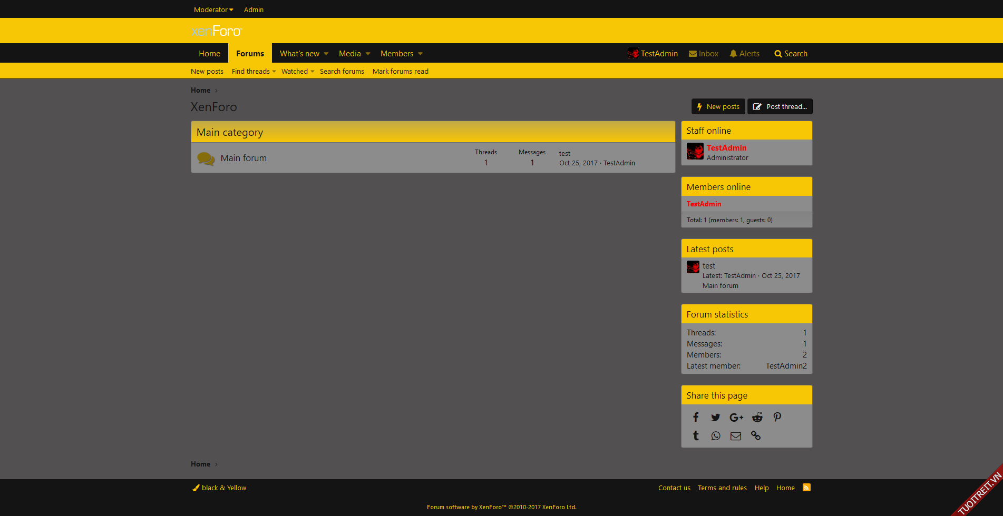
Task: Open avatar beside latest post test
Action: tap(693, 267)
